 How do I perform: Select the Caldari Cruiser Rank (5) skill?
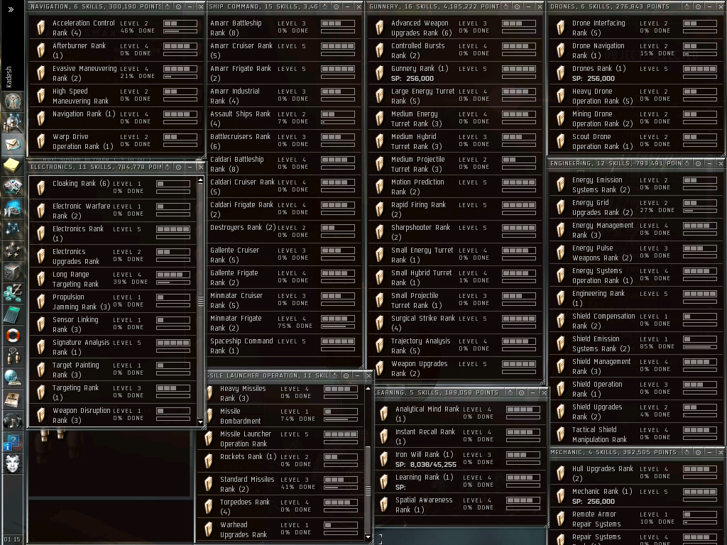tap(284, 187)
